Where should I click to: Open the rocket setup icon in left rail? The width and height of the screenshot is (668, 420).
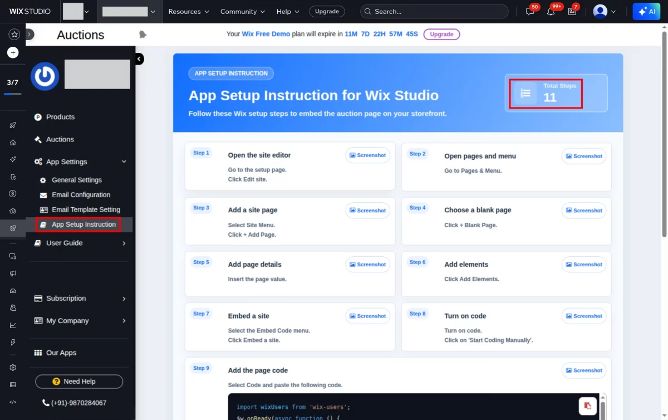click(x=13, y=125)
